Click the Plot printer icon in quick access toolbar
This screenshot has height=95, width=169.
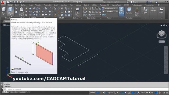coord(21,2)
